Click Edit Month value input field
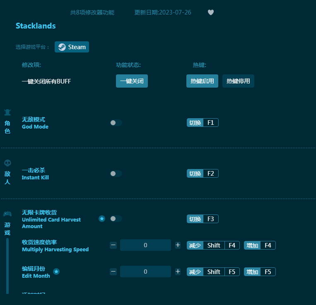The image size is (316, 305). pyautogui.click(x=145, y=272)
